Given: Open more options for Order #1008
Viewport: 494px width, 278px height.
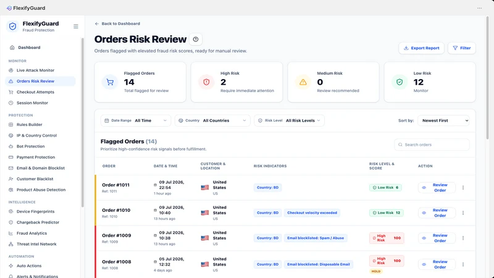Looking at the screenshot, I should 463,264.
